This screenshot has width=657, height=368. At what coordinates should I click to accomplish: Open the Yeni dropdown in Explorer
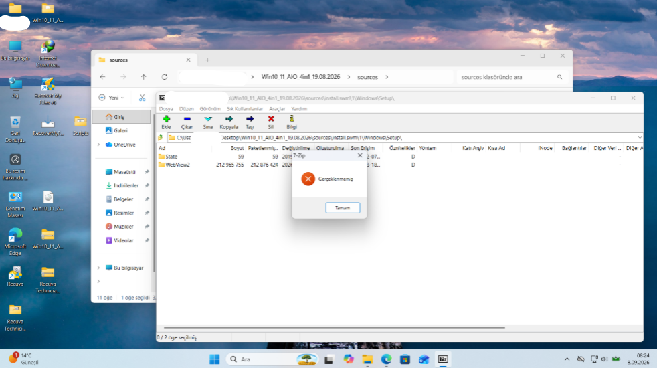coord(112,98)
